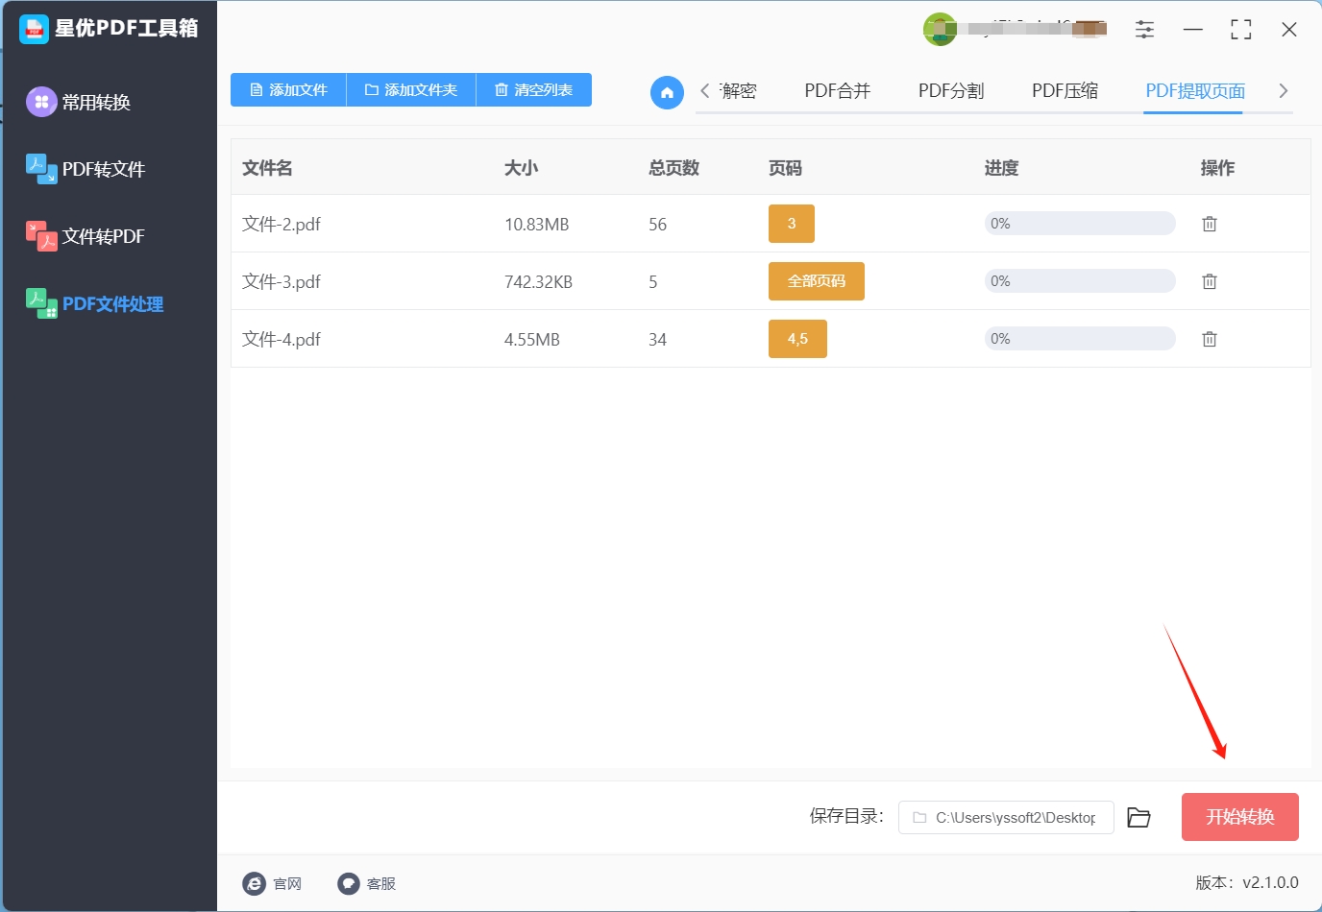The width and height of the screenshot is (1322, 912).
Task: Click the 742.32KB size cell
Action: [538, 282]
